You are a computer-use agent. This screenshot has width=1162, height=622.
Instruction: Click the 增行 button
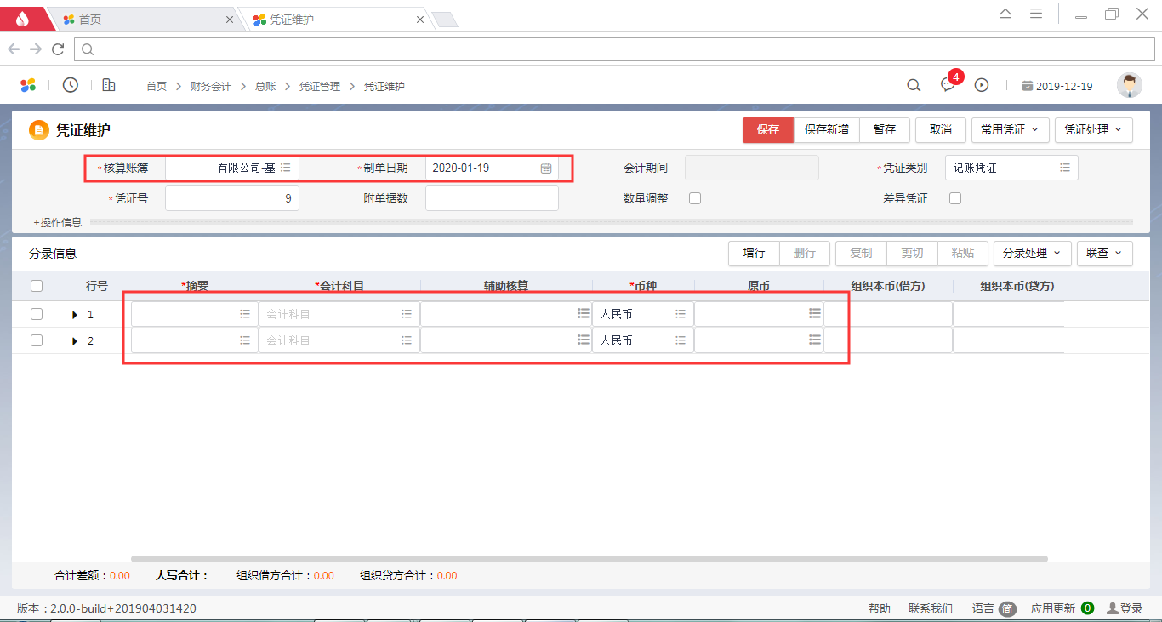click(x=754, y=253)
